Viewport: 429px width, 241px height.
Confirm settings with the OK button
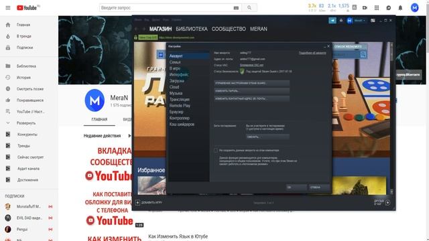pyautogui.click(x=296, y=187)
